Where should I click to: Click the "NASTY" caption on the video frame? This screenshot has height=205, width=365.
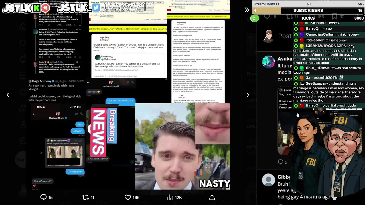pos(214,184)
